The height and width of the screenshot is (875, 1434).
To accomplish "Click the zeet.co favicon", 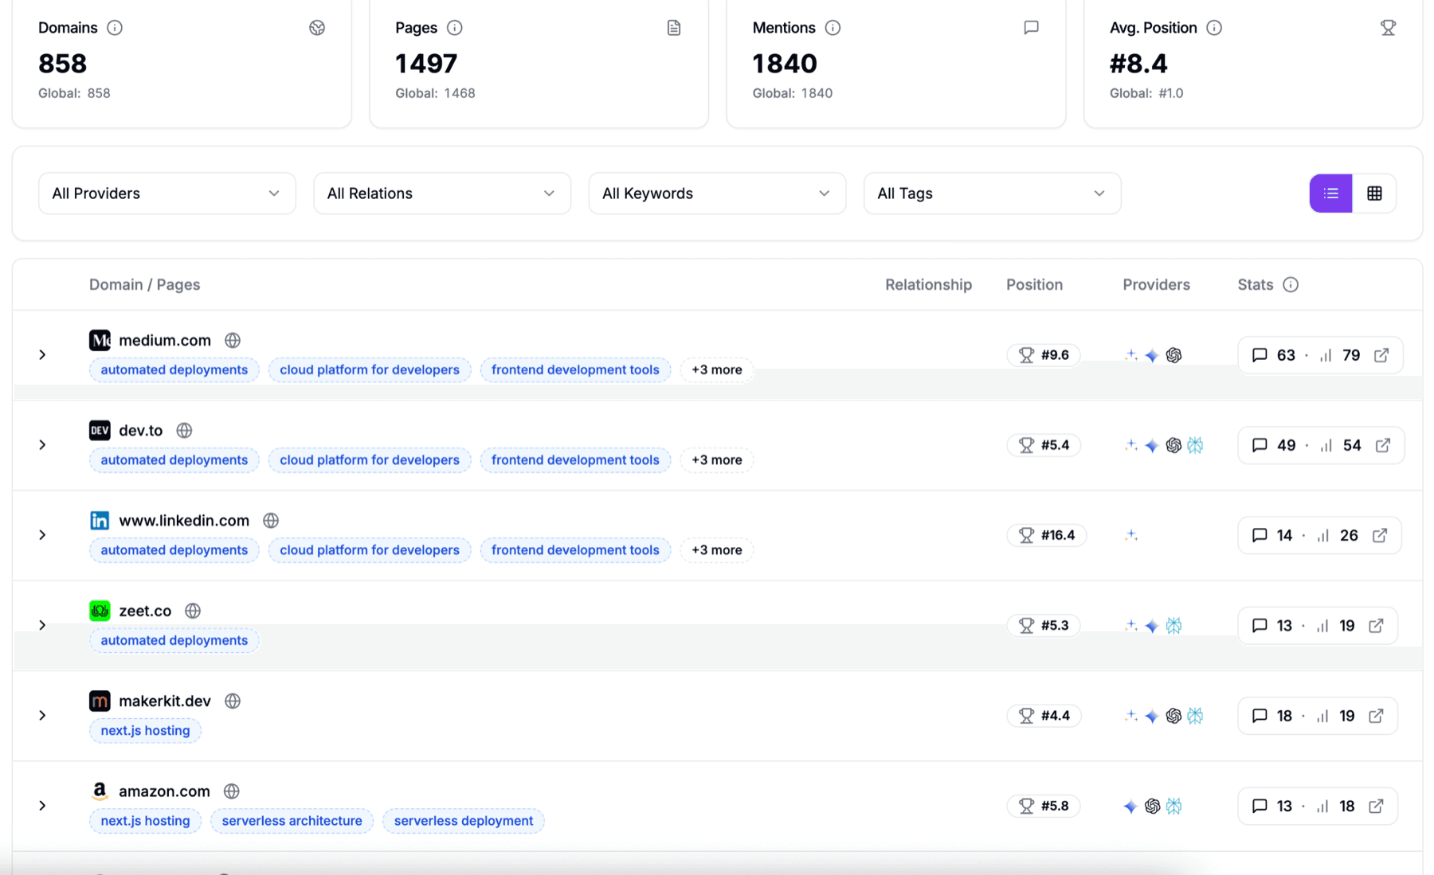I will pyautogui.click(x=100, y=611).
